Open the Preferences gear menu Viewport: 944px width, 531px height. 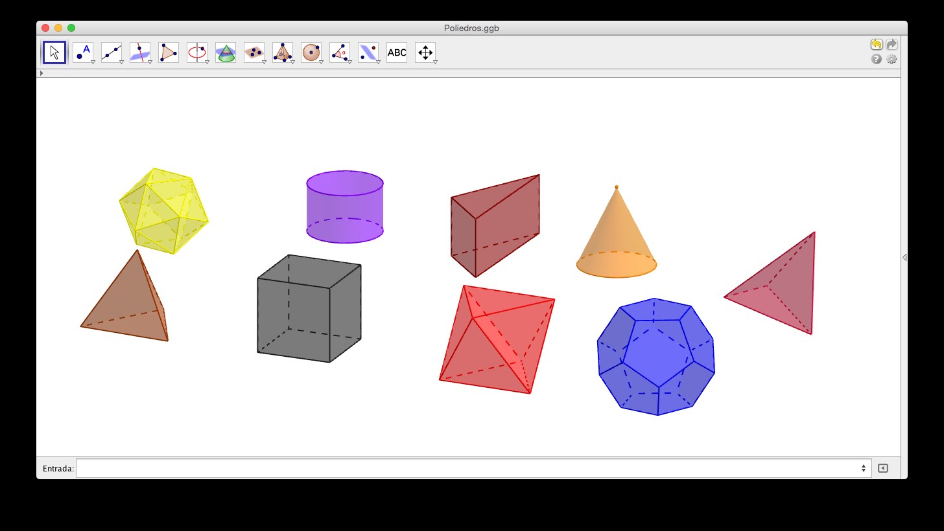pyautogui.click(x=891, y=59)
